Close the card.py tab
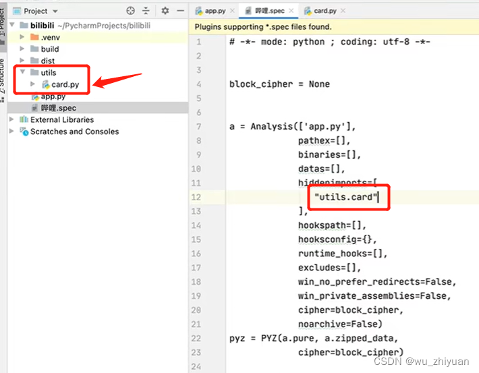 343,11
